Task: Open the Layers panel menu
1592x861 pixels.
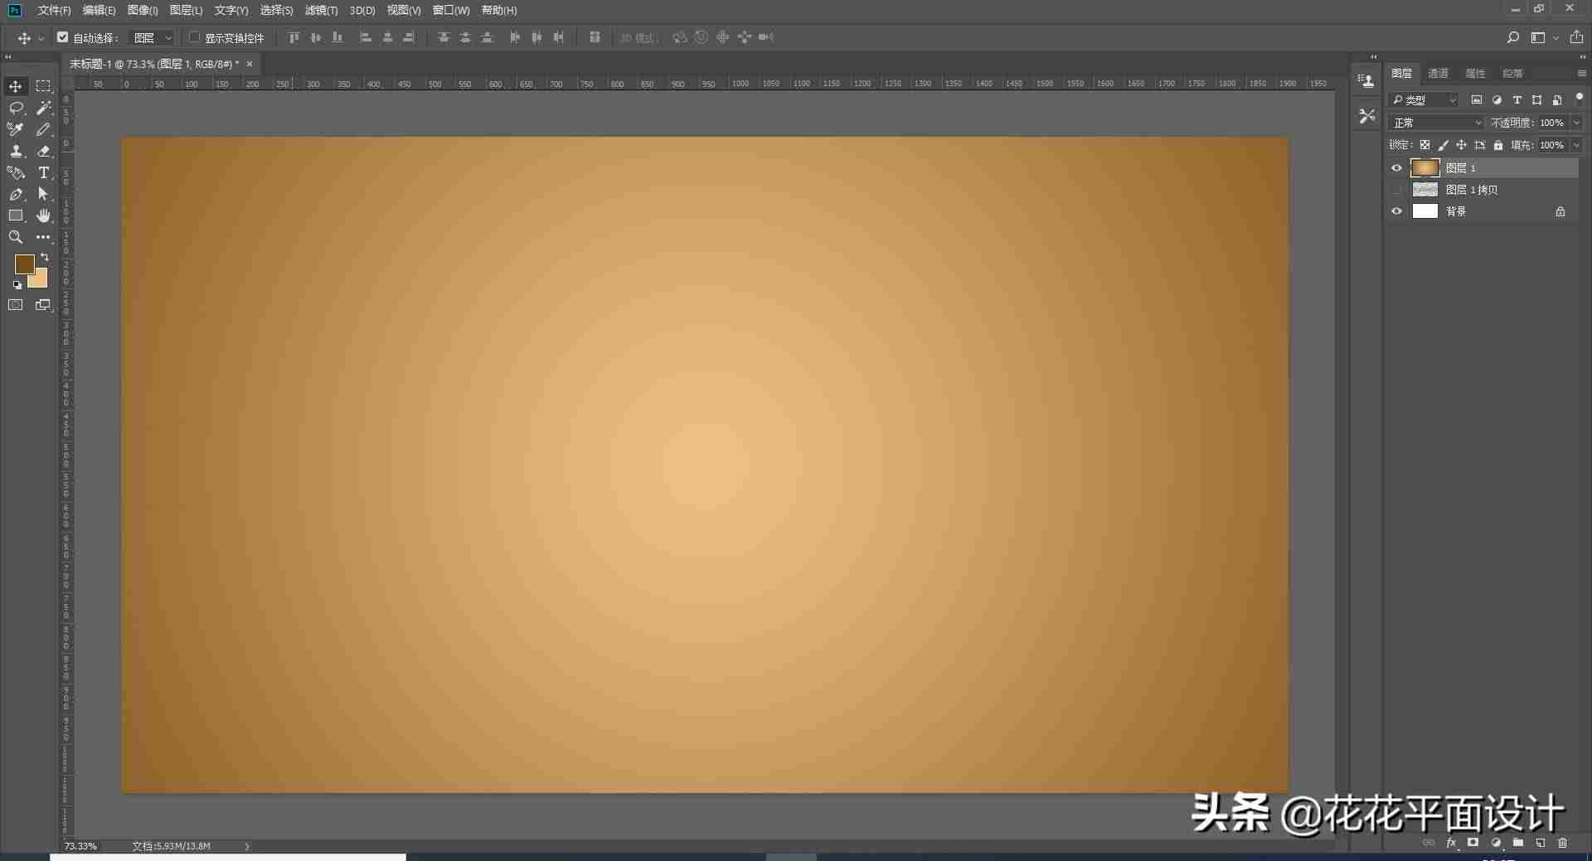Action: (x=1581, y=74)
